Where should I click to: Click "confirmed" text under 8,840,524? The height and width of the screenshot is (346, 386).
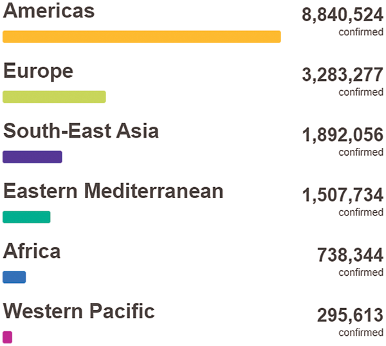pyautogui.click(x=361, y=32)
